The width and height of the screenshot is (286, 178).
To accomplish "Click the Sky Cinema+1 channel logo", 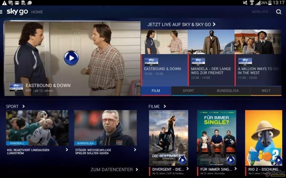I will (245, 61).
